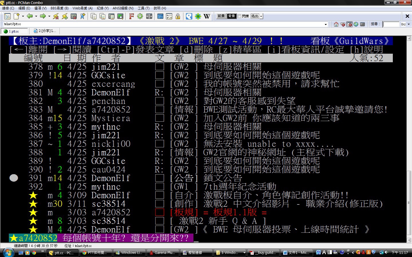Click post 382 對GW2的客服感到失望
This screenshot has width=412, height=257.
[x=201, y=101]
